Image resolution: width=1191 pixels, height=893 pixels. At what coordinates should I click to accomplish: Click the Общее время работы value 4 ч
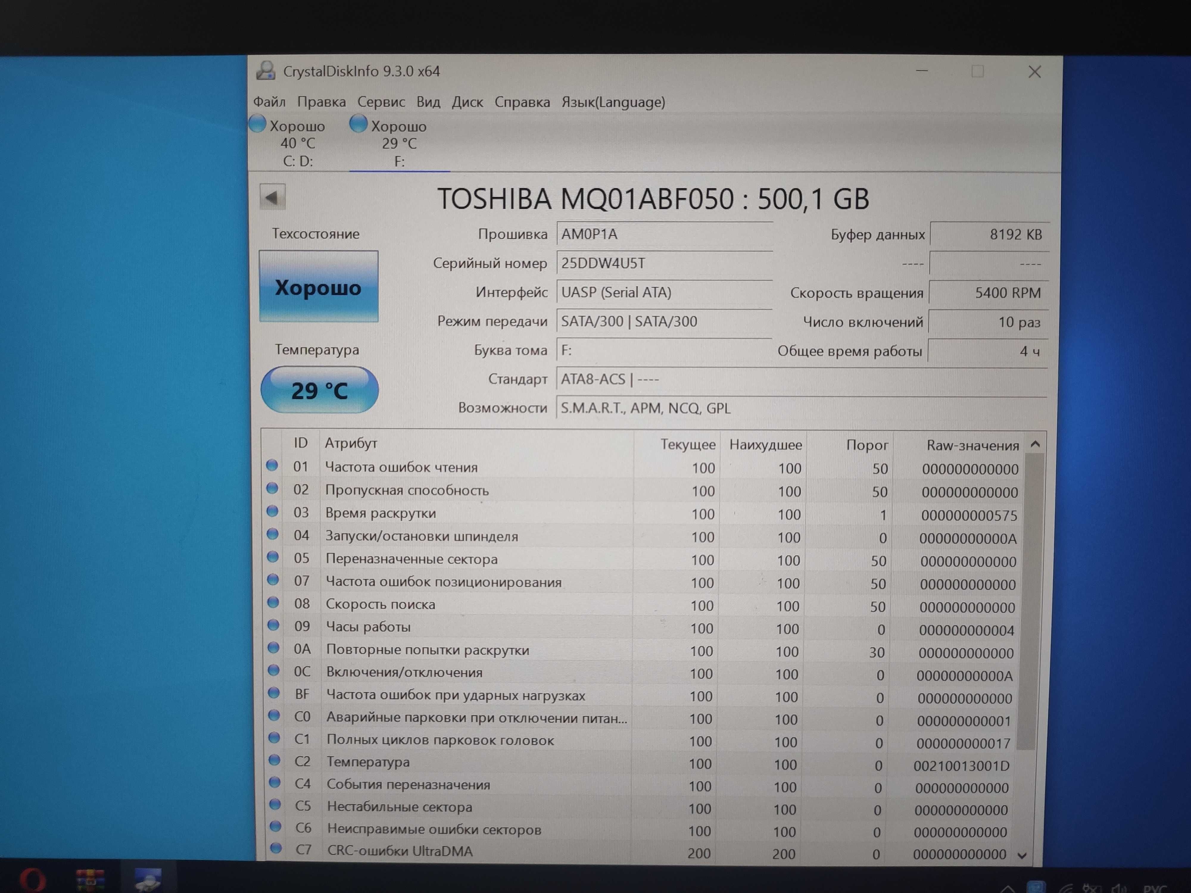coord(988,352)
